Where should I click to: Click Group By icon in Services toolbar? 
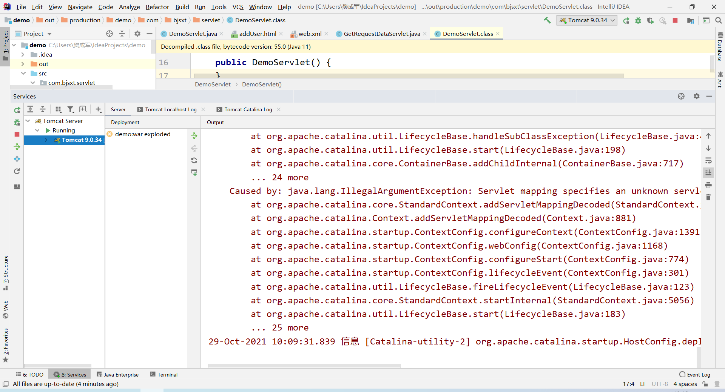[58, 109]
